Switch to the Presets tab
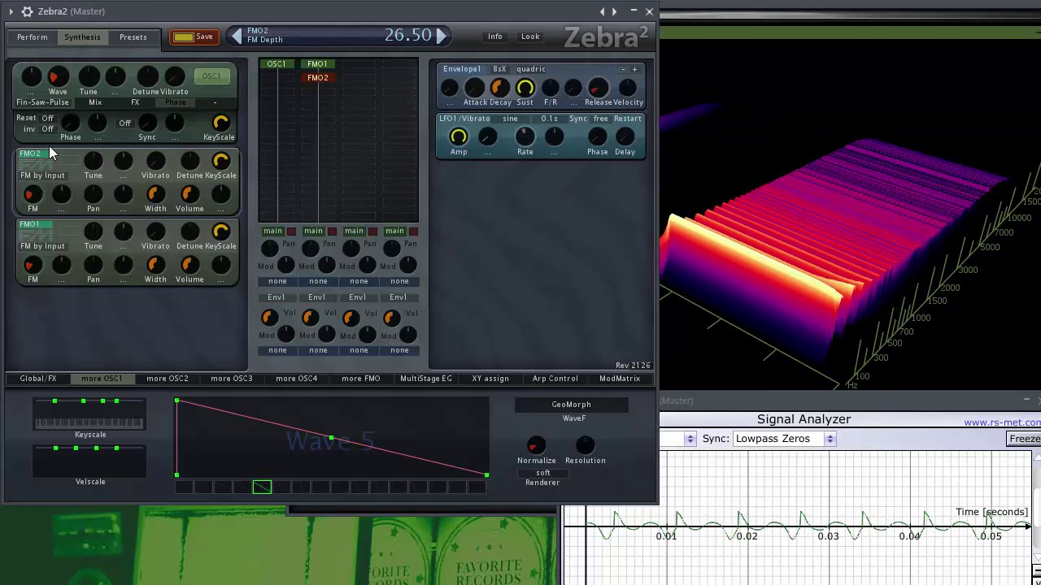 (133, 37)
